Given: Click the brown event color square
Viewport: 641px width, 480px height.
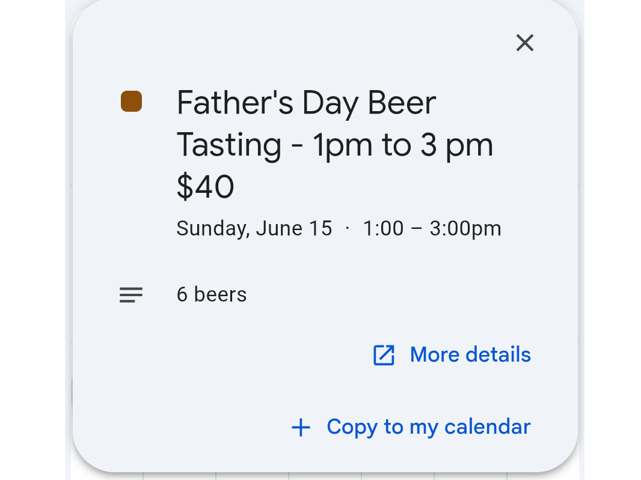Looking at the screenshot, I should tap(131, 102).
